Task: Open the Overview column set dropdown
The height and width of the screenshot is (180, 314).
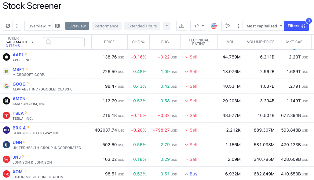Action: pos(39,26)
